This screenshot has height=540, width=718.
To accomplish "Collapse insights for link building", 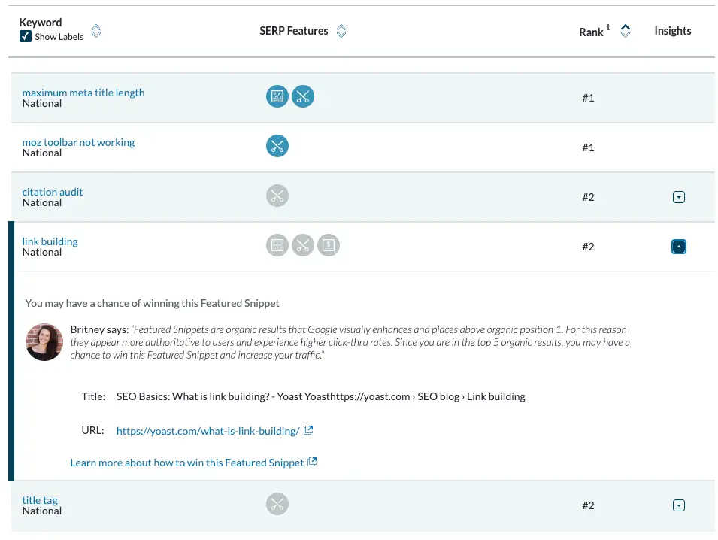I will click(678, 247).
